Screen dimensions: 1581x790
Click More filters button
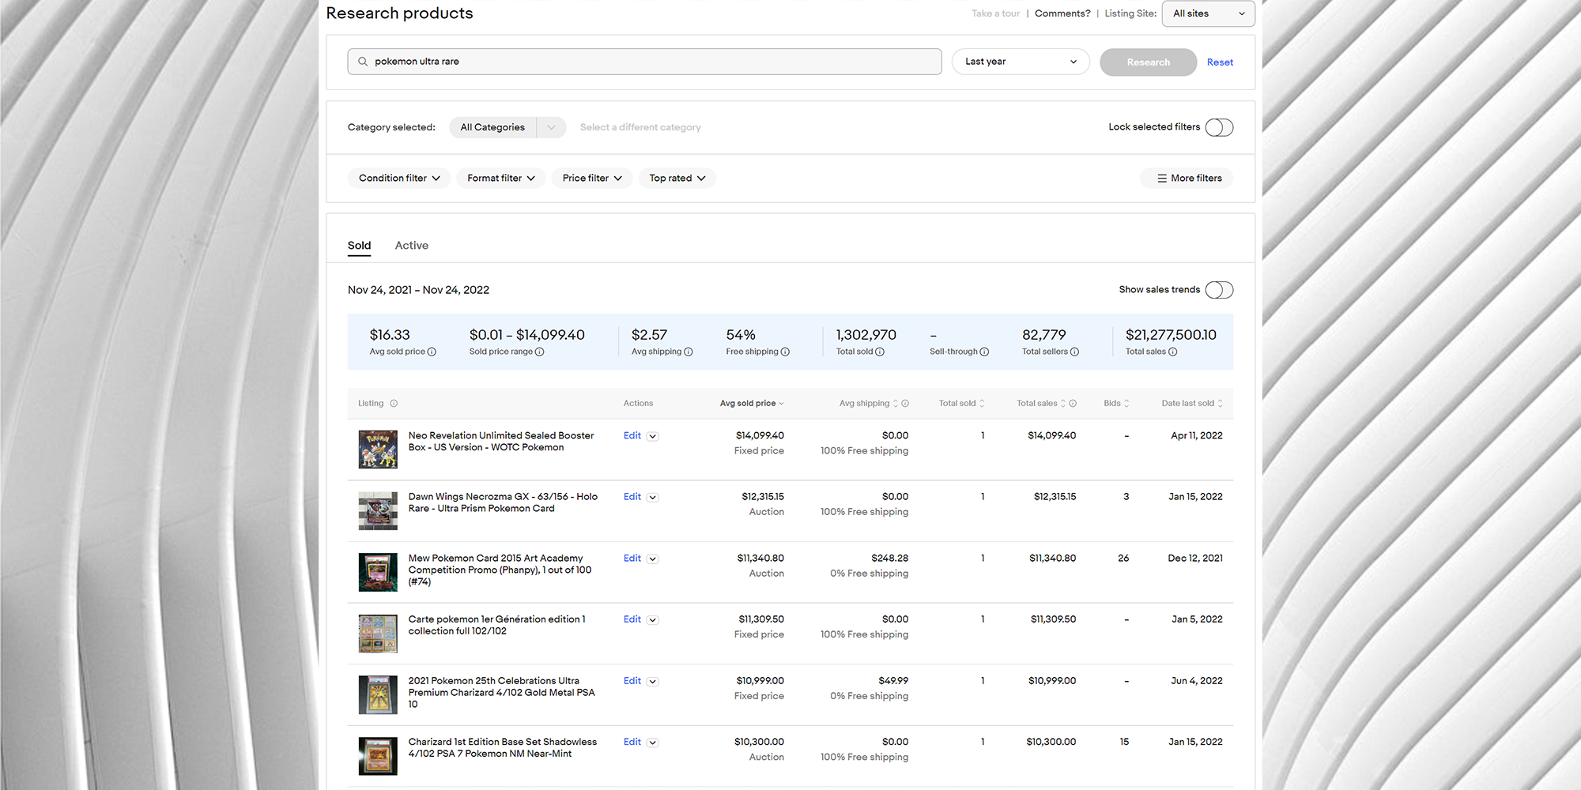(1187, 179)
